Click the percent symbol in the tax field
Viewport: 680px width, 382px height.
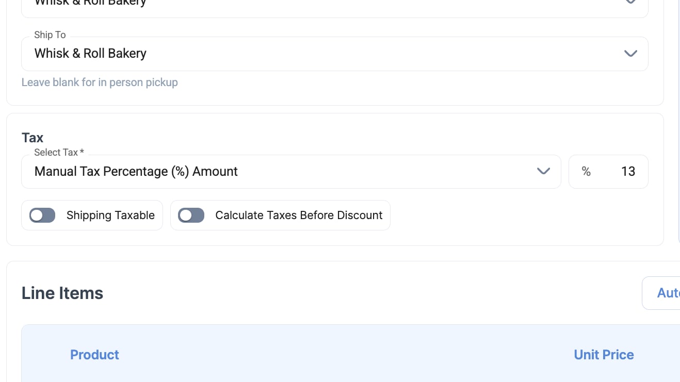(586, 172)
